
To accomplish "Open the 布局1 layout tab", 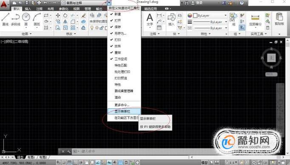I will click(x=31, y=157).
